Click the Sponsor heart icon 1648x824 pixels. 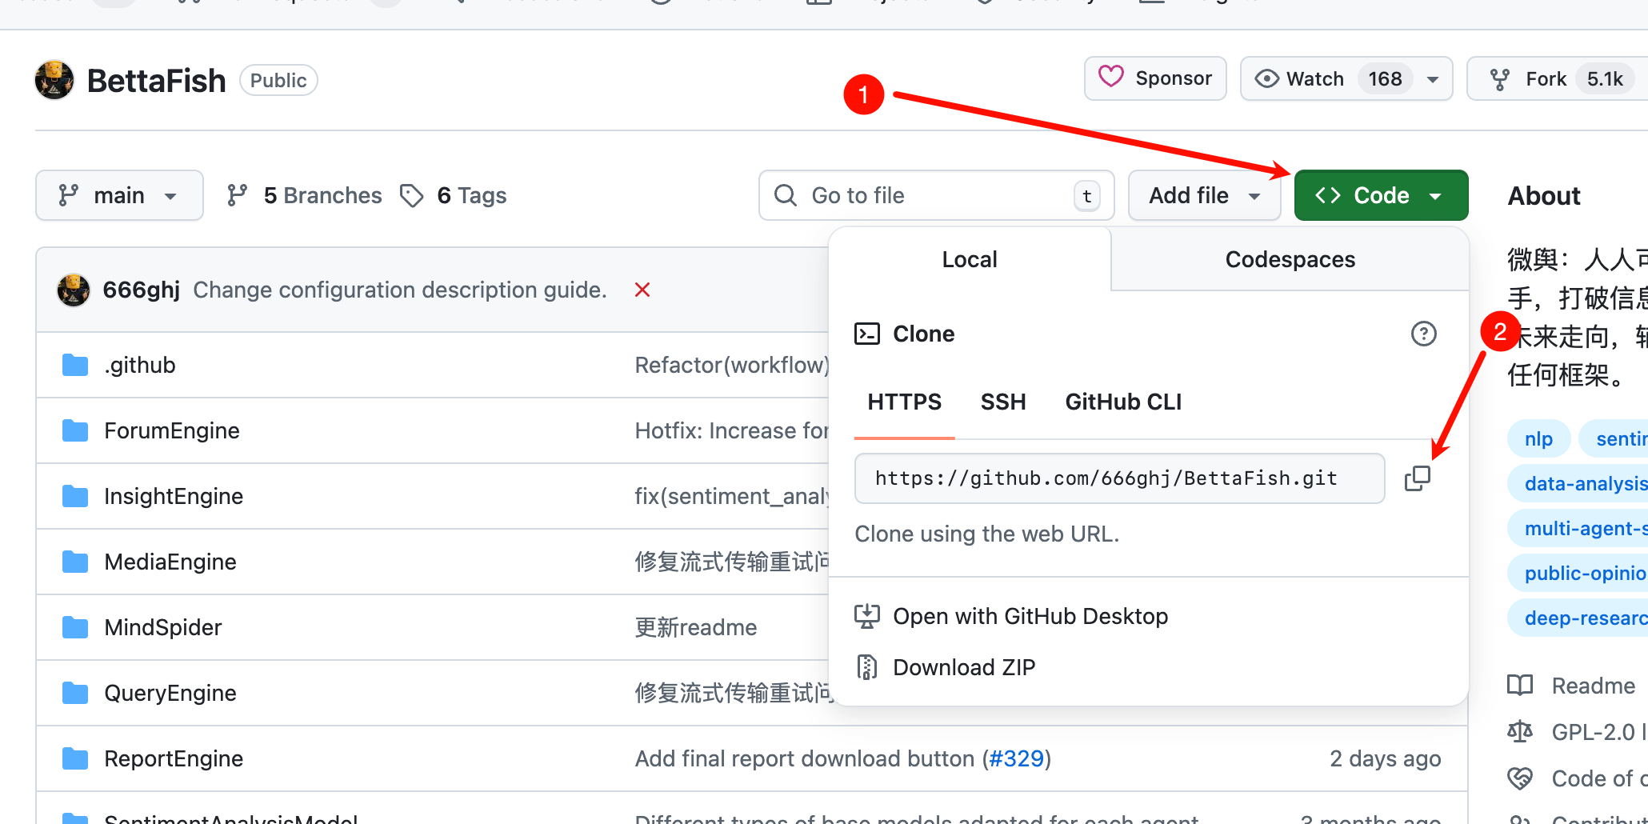[x=1111, y=78]
